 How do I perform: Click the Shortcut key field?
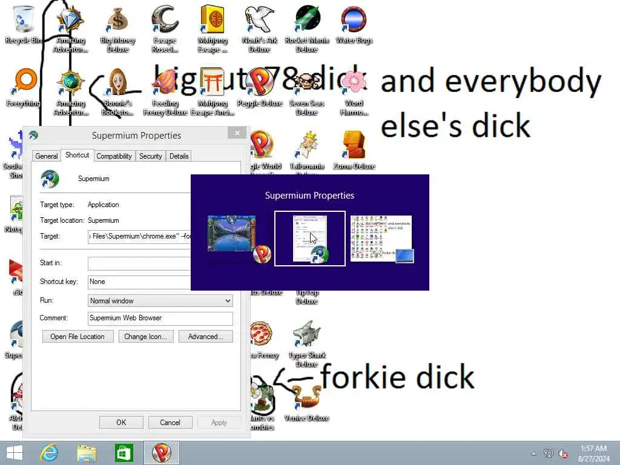[139, 282]
